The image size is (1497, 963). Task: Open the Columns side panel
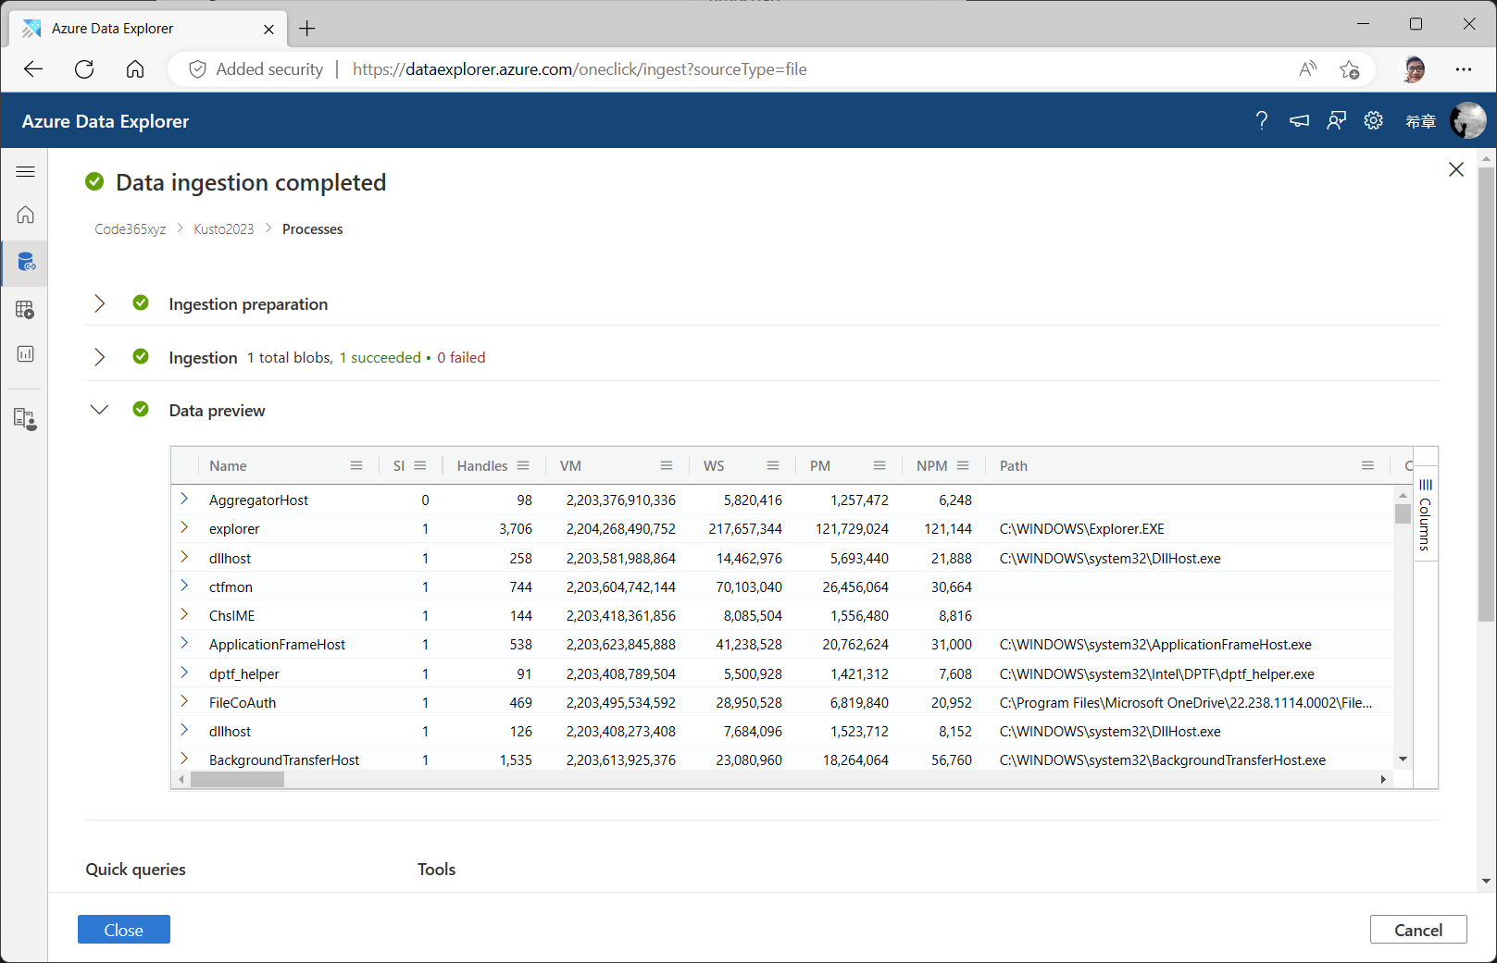pyautogui.click(x=1426, y=514)
